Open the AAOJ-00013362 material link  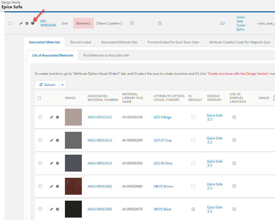pos(100,186)
